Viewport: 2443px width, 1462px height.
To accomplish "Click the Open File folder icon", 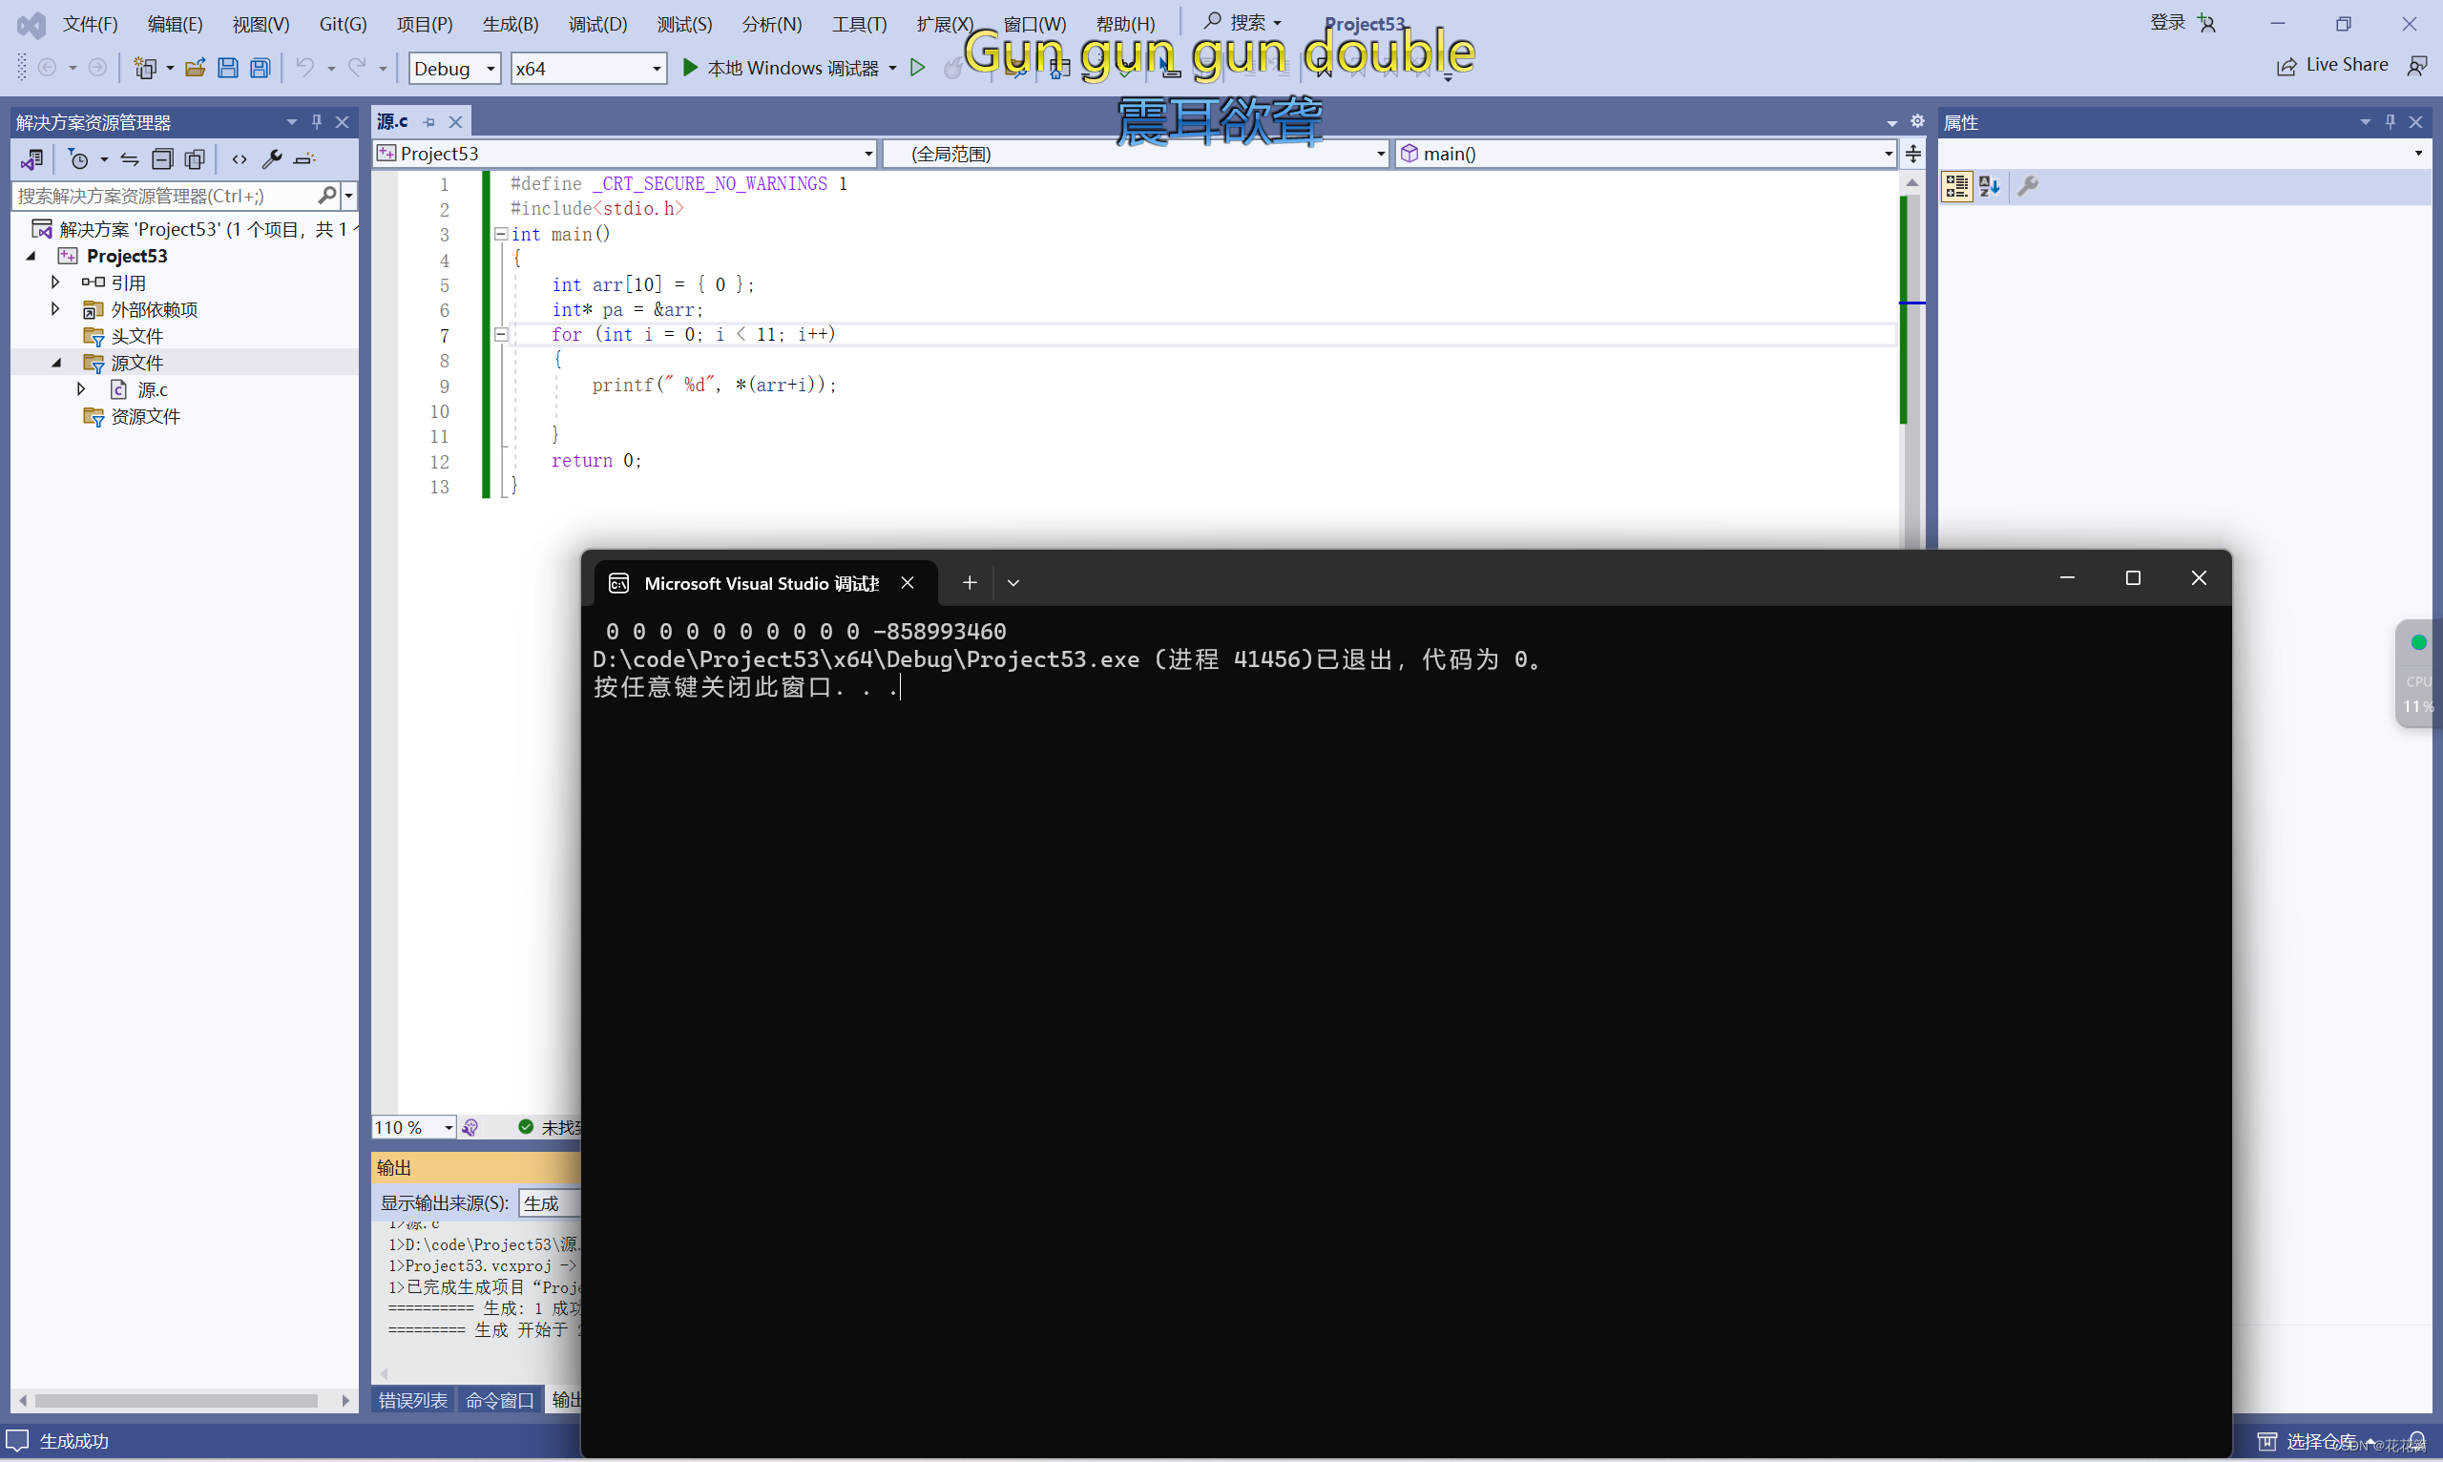I will pos(195,68).
